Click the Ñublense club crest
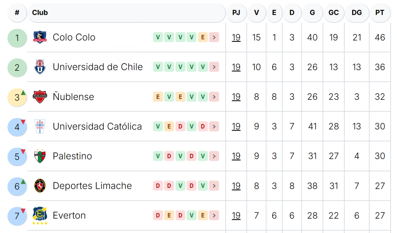Image resolution: width=397 pixels, height=233 pixels. [40, 97]
